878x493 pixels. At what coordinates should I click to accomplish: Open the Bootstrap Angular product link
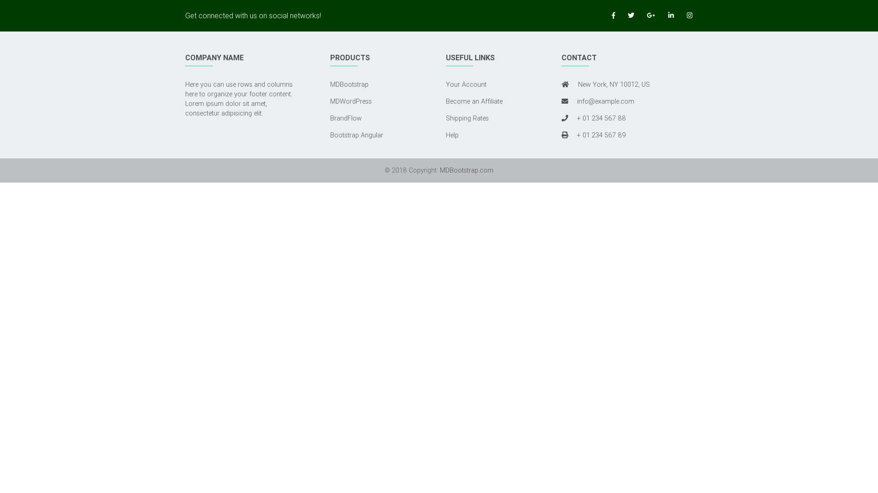tap(357, 135)
